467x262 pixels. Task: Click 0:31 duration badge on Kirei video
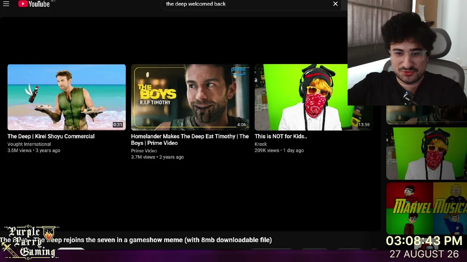117,125
